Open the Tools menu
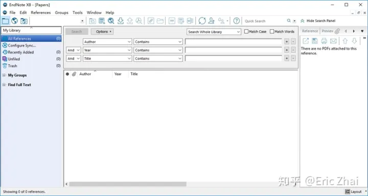The width and height of the screenshot is (368, 196). click(78, 13)
